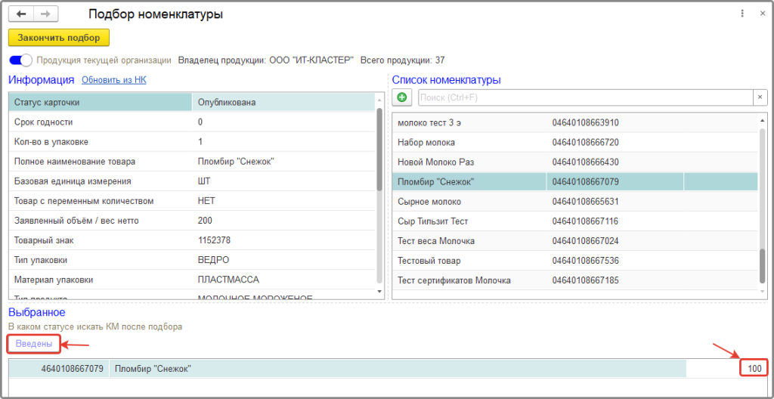
Task: Select the Тест сертификатов Молочка row
Action: pyautogui.click(x=575, y=280)
